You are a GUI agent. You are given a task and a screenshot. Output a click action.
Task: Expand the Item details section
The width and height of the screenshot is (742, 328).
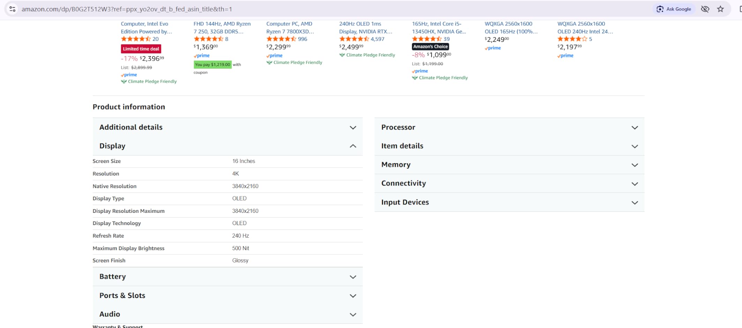coord(509,146)
